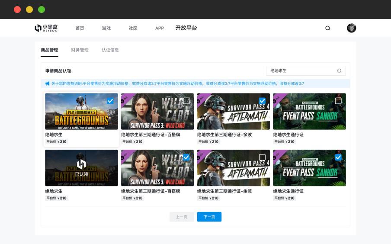Click 绝地求生 title under top-row Battlegrounds card
The width and height of the screenshot is (391, 244).
click(54, 135)
